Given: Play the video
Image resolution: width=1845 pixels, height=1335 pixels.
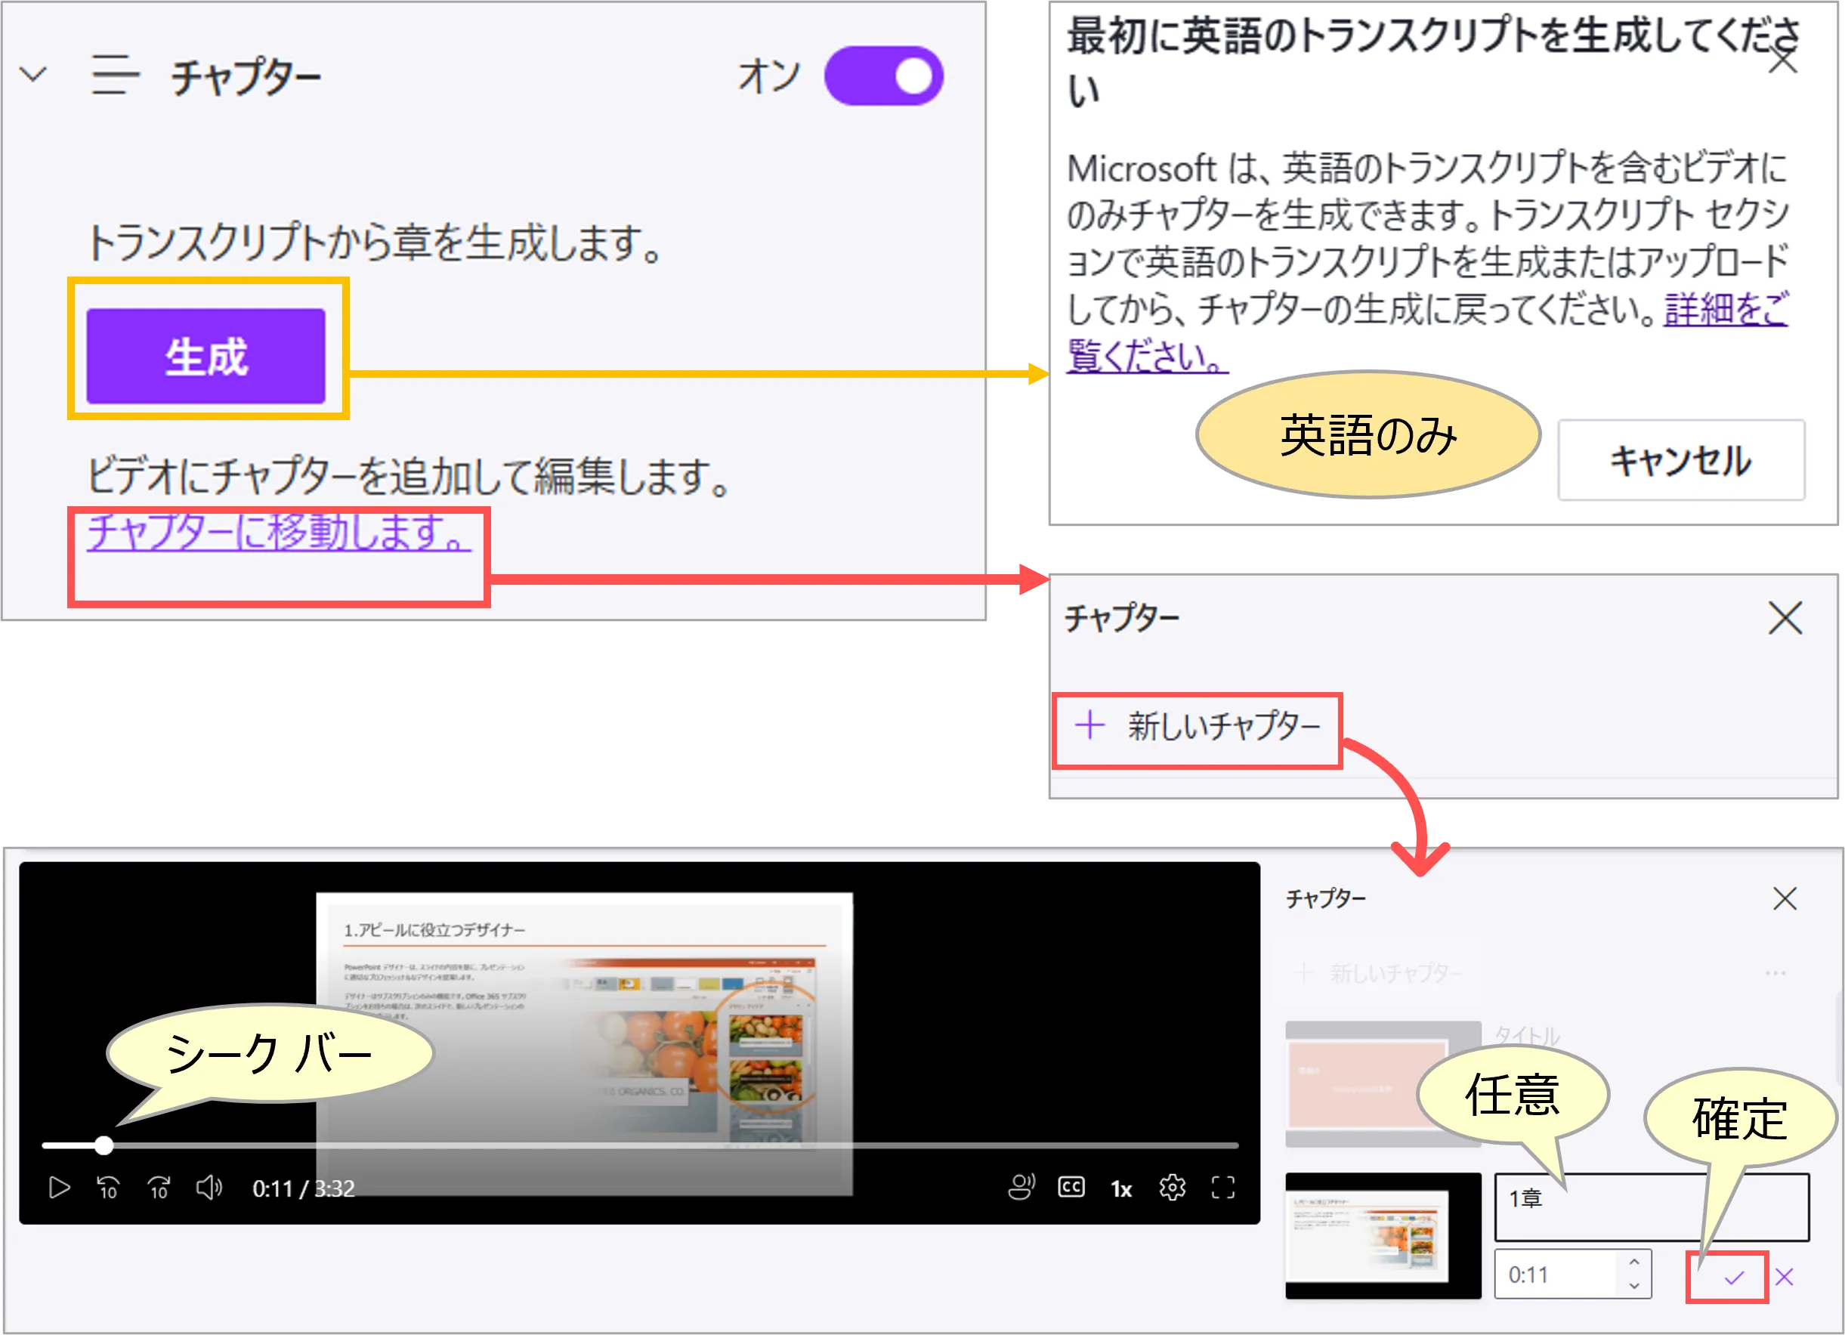Looking at the screenshot, I should click(x=60, y=1188).
